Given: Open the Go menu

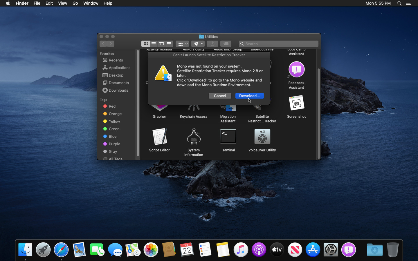Looking at the screenshot, I should 75,3.
